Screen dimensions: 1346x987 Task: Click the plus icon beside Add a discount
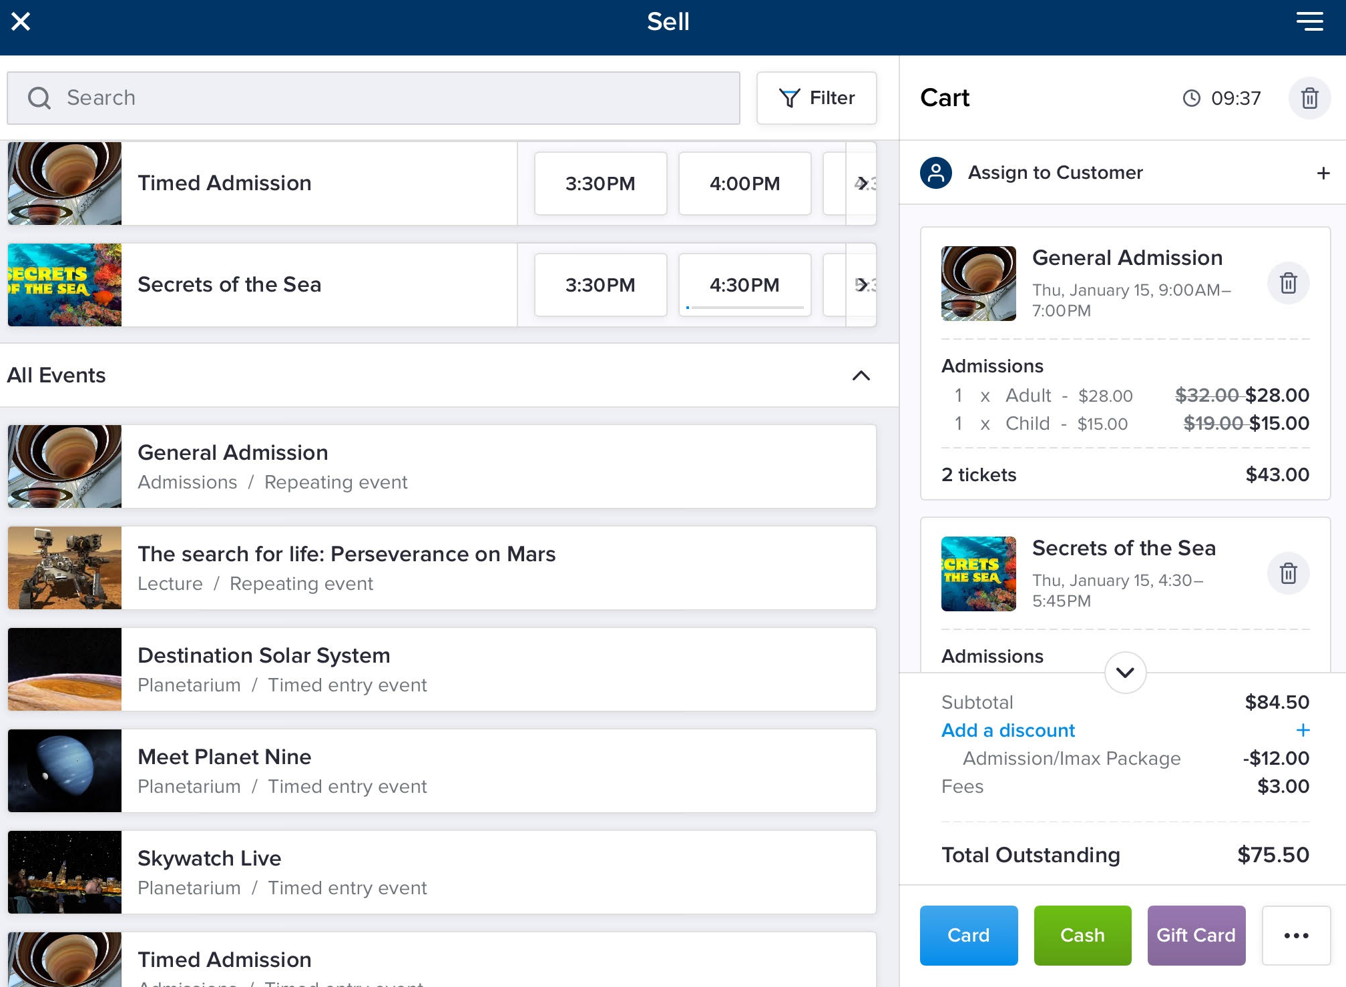coord(1302,730)
